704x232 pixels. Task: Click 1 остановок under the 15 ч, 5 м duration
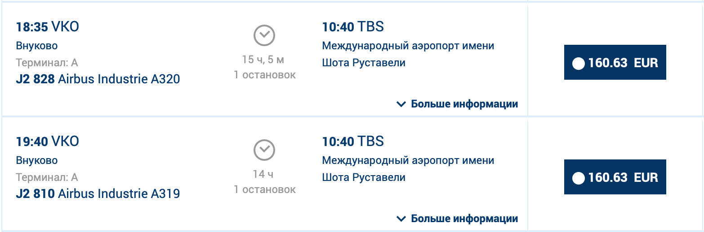pyautogui.click(x=264, y=75)
